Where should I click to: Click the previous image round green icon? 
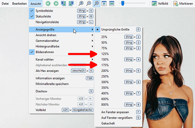click(x=48, y=3)
